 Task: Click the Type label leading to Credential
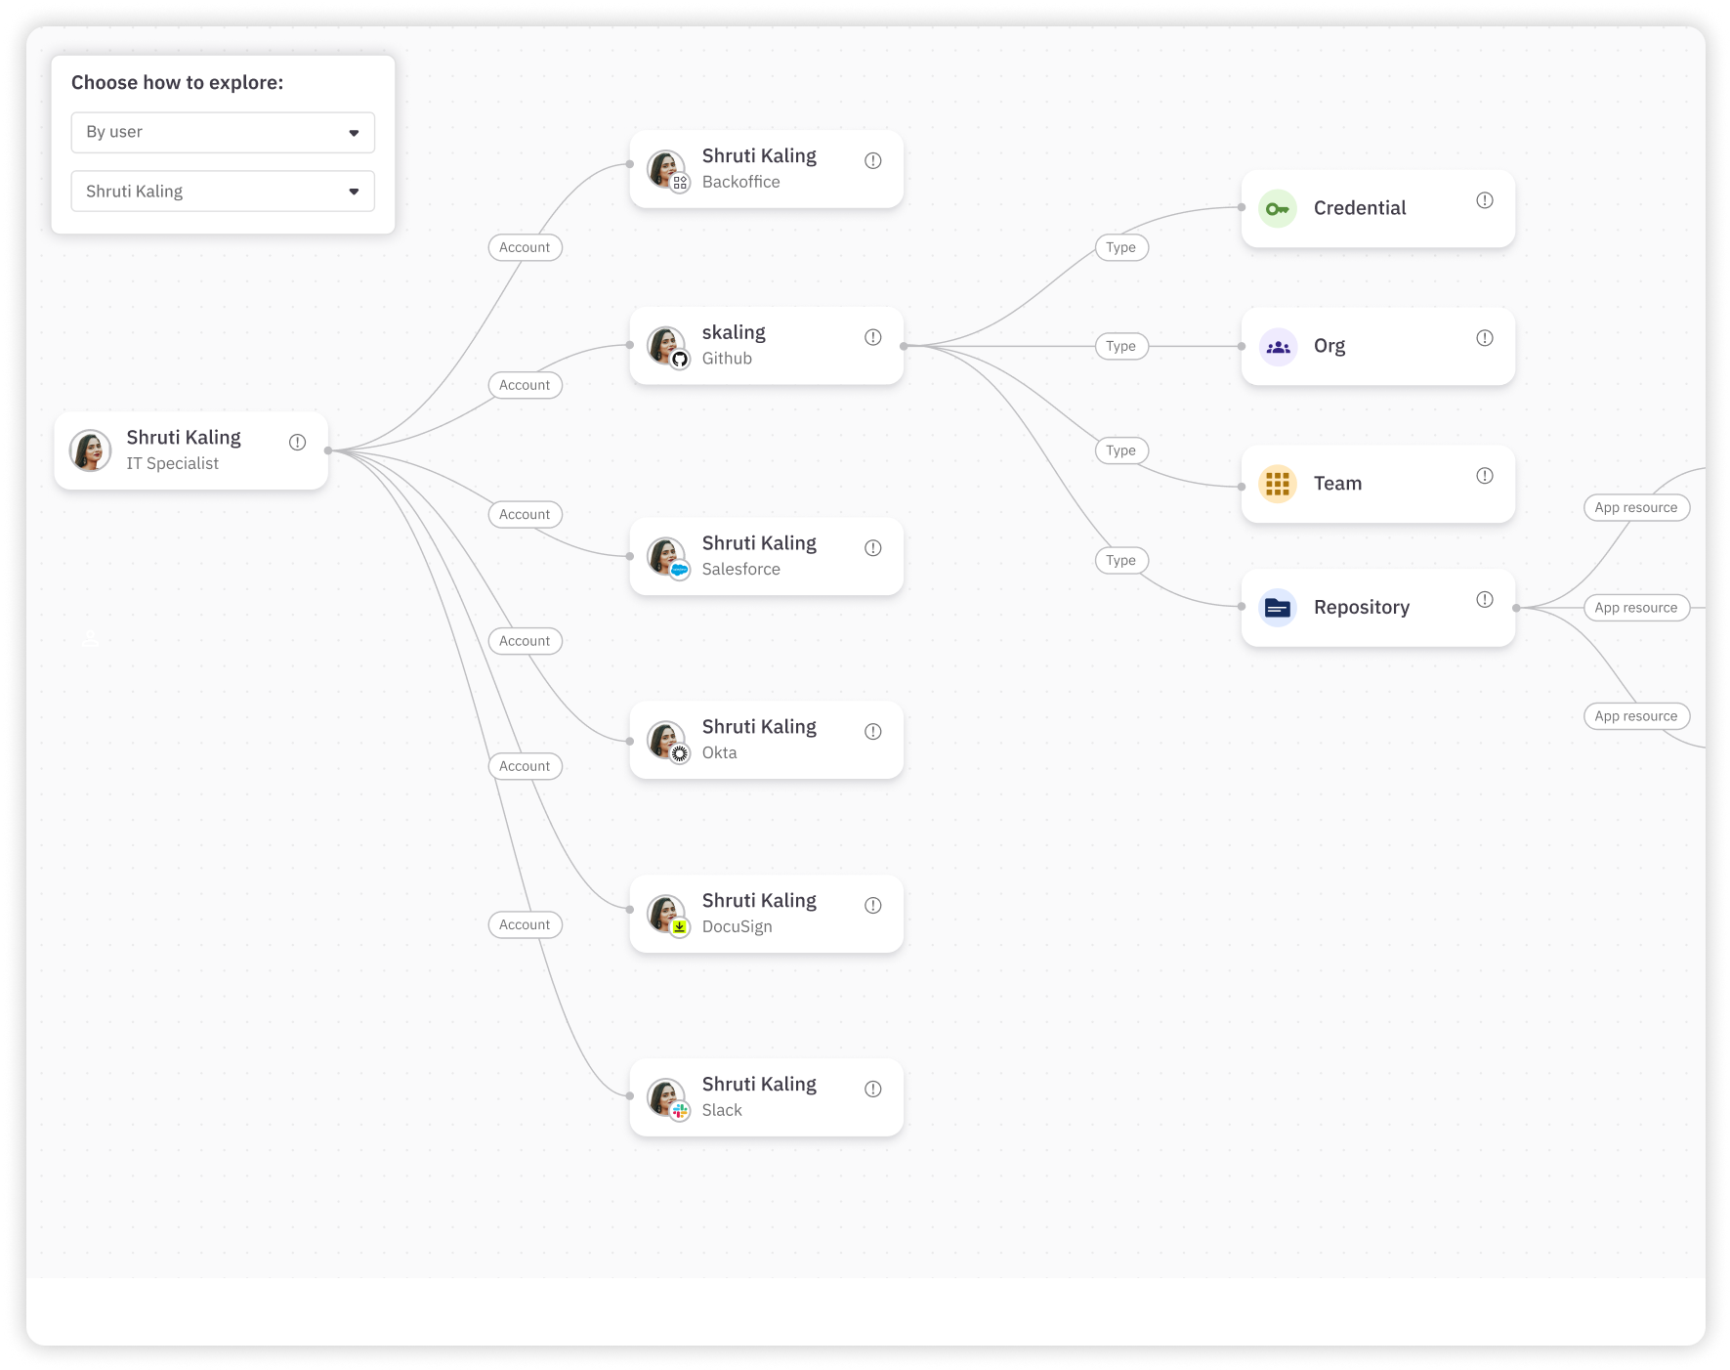point(1121,247)
